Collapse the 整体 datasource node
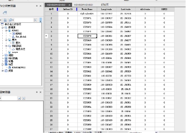 (x=6, y=40)
